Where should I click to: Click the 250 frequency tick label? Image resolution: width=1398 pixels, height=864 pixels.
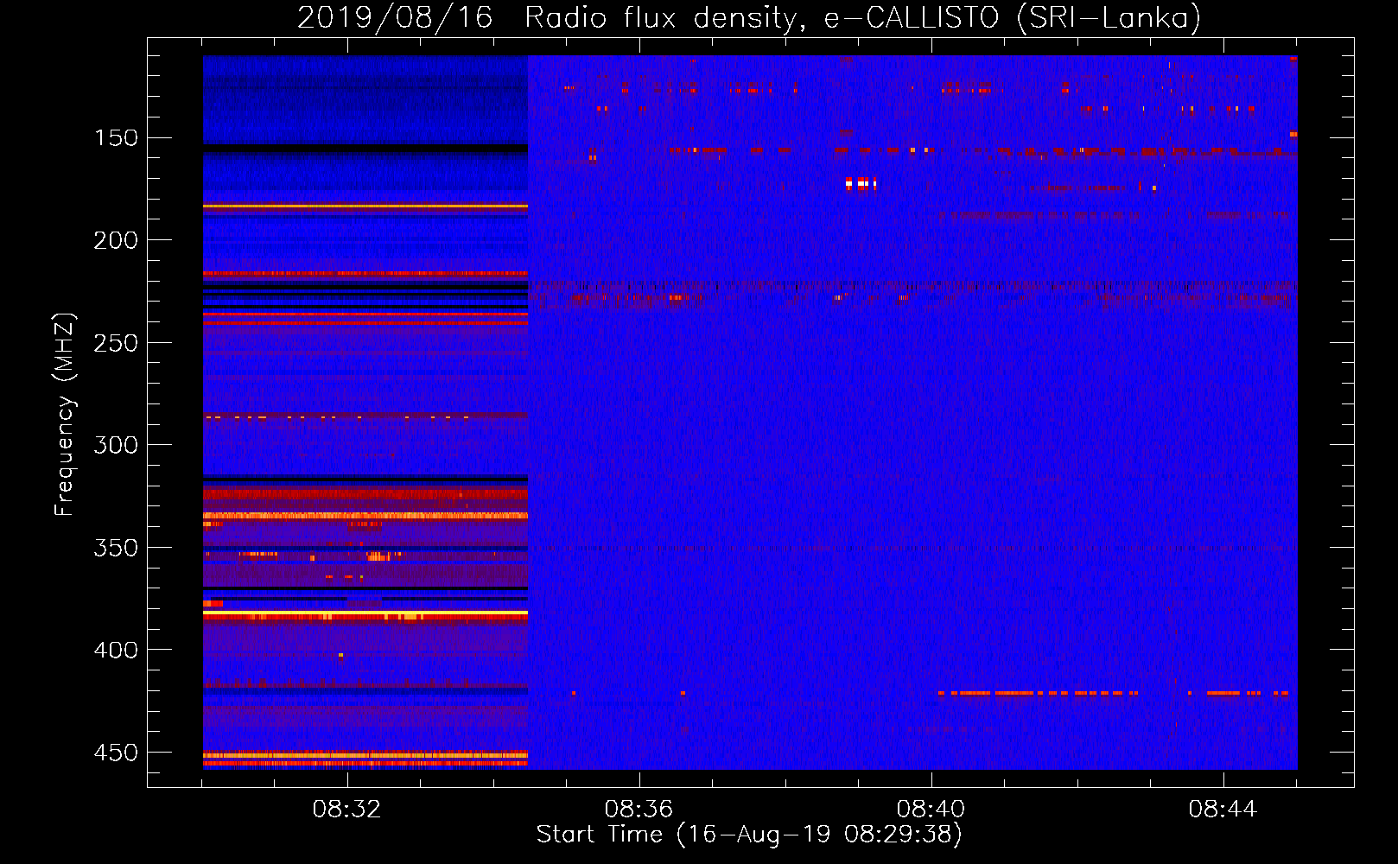[116, 343]
